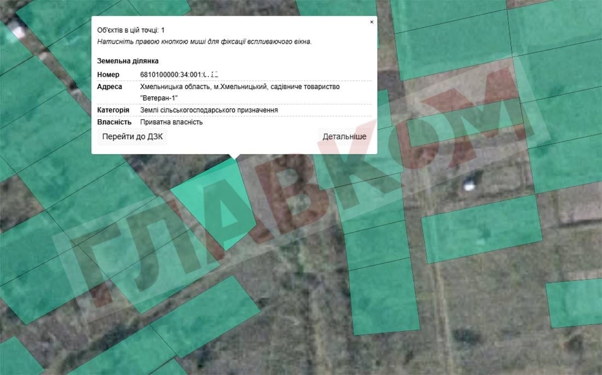Screen dimensions: 602x375
Task: Click the "Власність" field label
Action: click(x=114, y=122)
